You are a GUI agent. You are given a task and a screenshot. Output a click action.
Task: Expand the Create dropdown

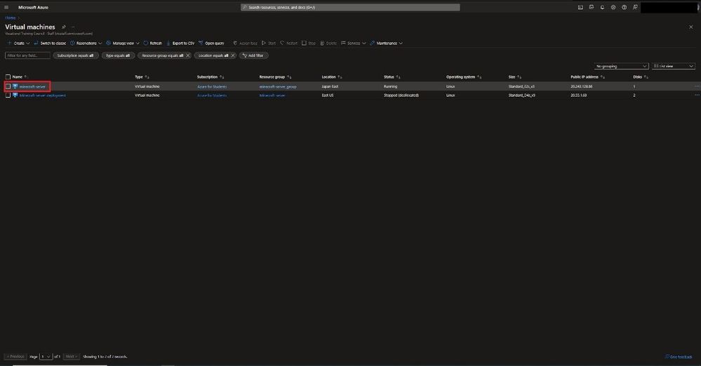tap(19, 43)
